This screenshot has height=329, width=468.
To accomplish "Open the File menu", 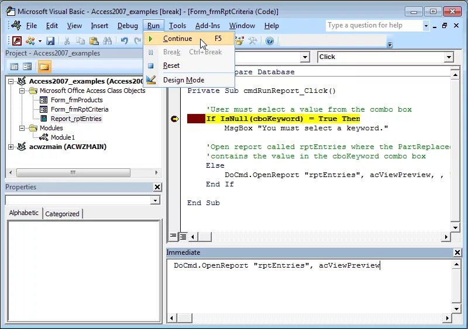I will point(32,26).
